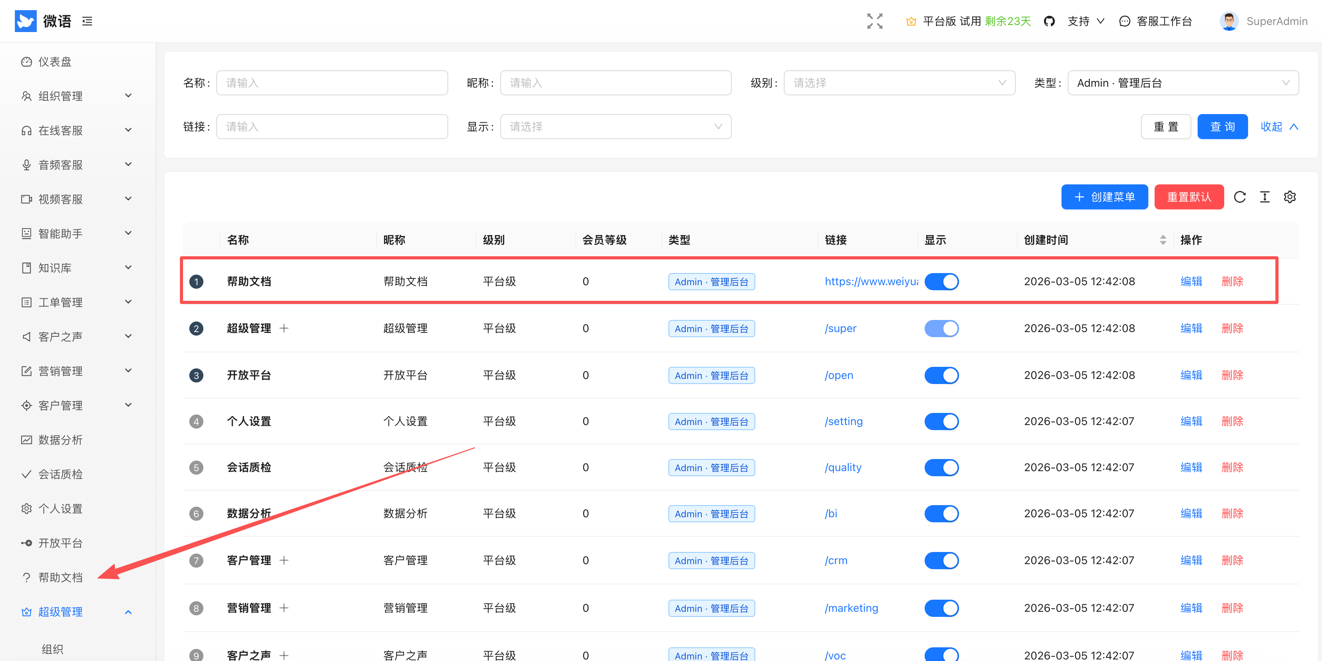The height and width of the screenshot is (661, 1322).
Task: Click the 帮助文档 question mark icon in the sidebar
Action: 26,577
